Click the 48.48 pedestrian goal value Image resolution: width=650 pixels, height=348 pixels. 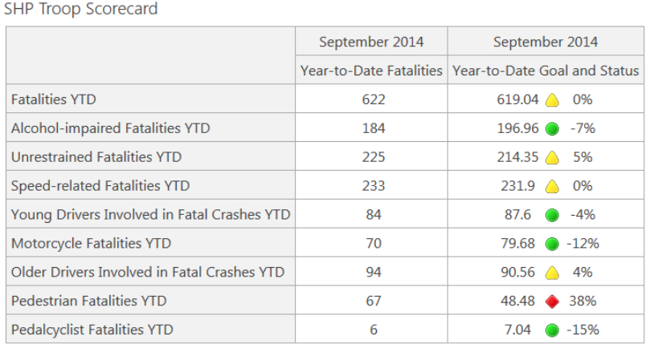point(516,301)
